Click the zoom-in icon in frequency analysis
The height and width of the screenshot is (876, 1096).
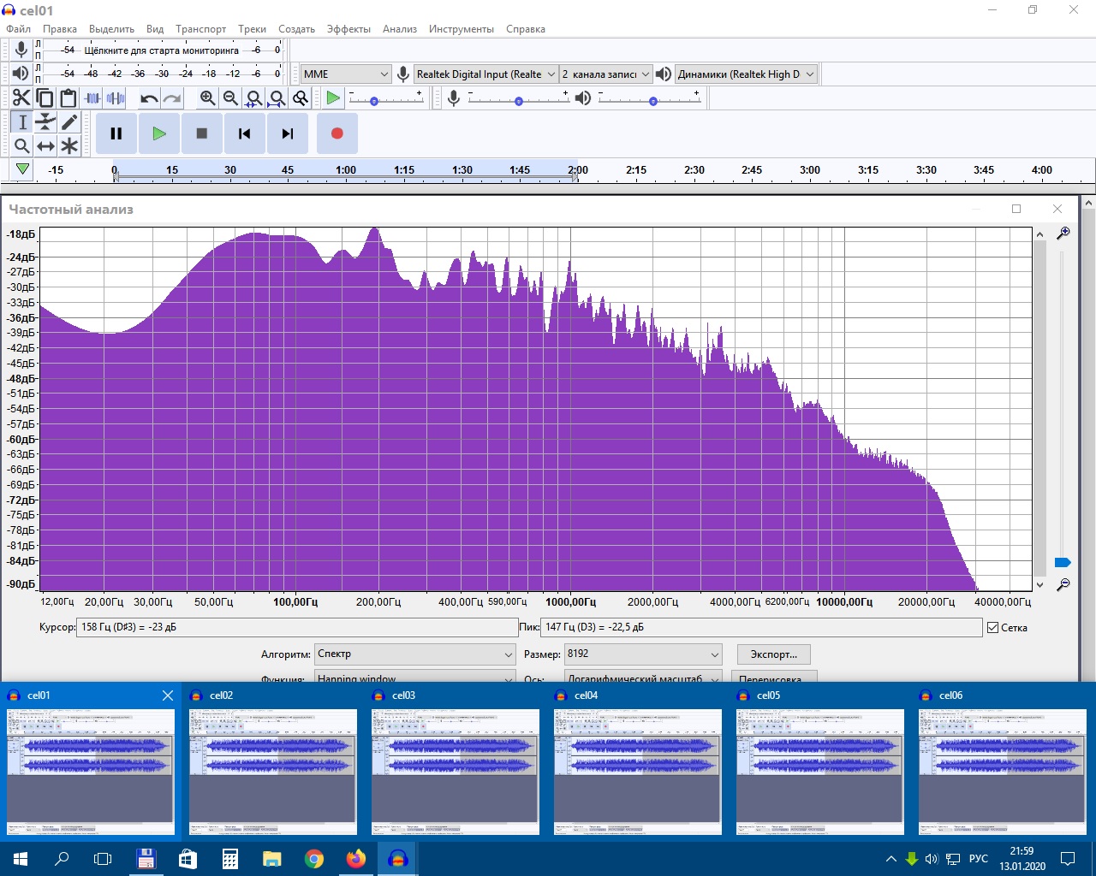click(x=1063, y=234)
